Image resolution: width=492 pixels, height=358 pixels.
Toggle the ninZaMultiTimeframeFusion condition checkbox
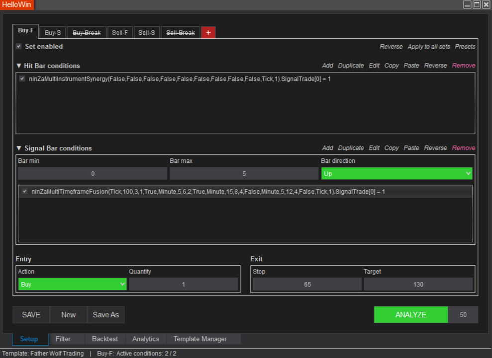coord(24,191)
